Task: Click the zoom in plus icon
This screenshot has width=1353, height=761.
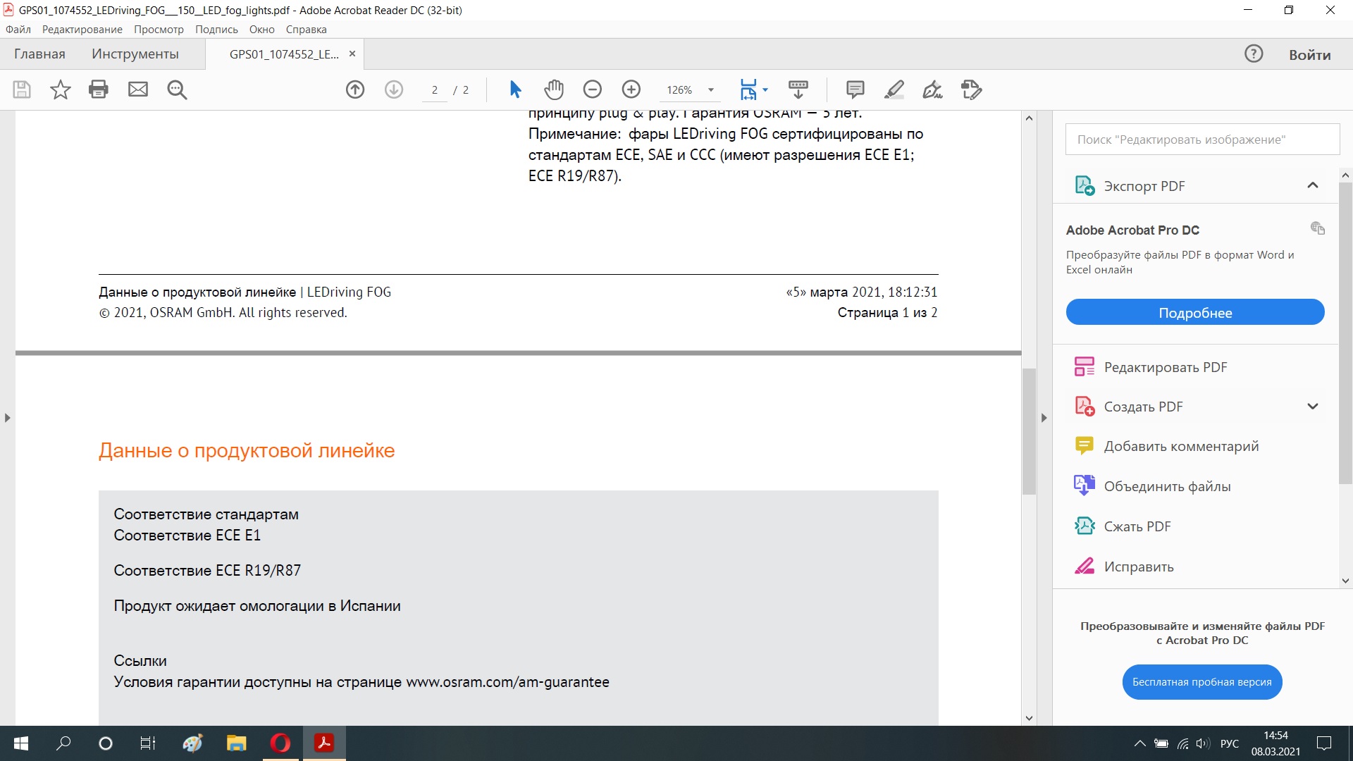Action: coord(631,89)
